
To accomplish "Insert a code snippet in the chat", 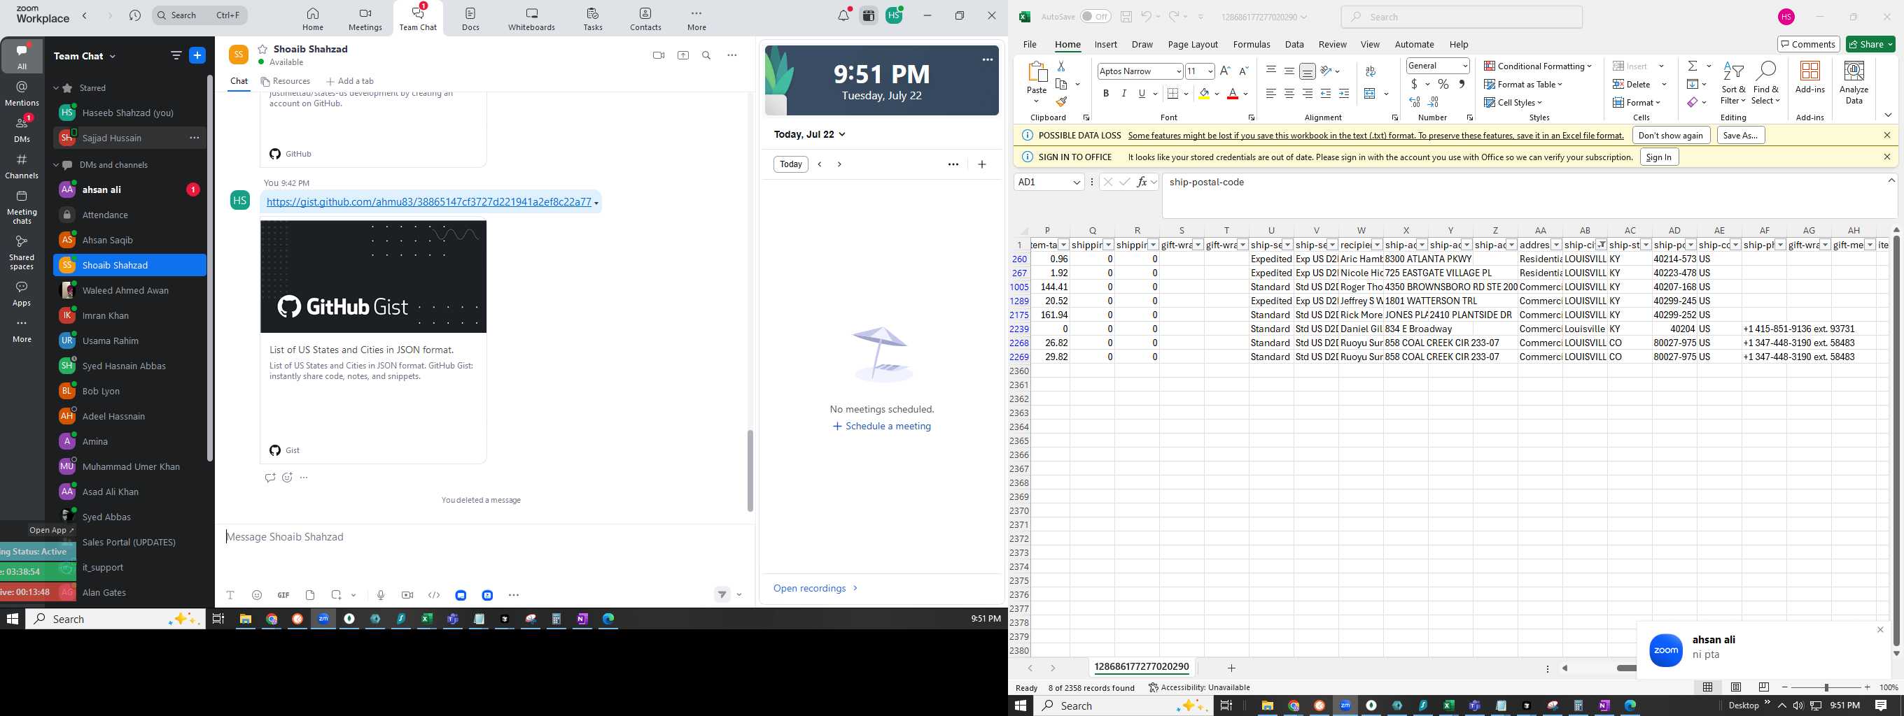I will [x=434, y=595].
